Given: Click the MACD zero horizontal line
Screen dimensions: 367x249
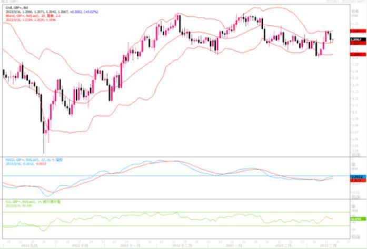Looking at the screenshot, I should [x=176, y=175].
